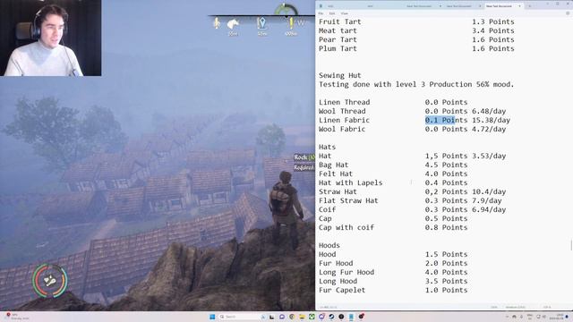The image size is (573, 322).
Task: Open Task View from taskbar
Action: click(x=272, y=317)
